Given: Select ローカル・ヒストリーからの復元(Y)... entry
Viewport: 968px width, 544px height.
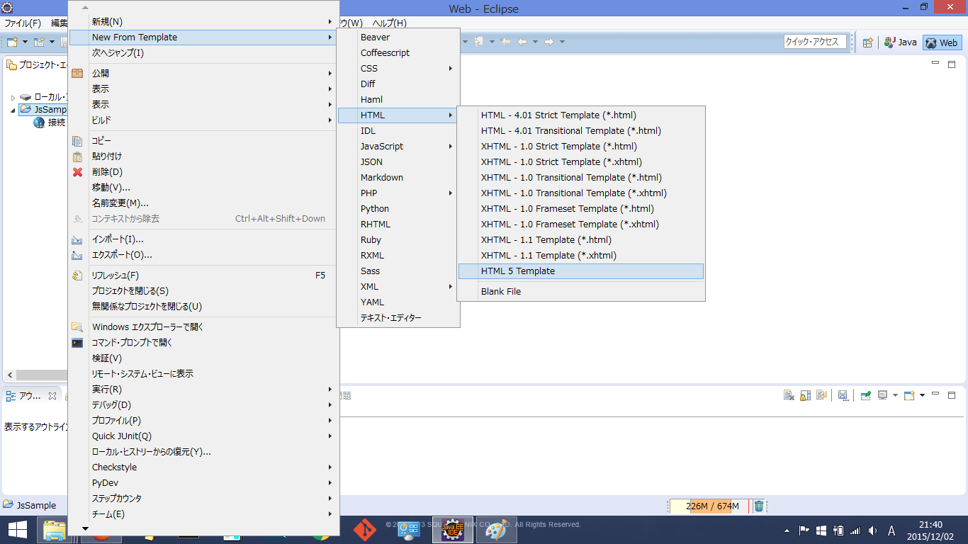Looking at the screenshot, I should pyautogui.click(x=203, y=451).
